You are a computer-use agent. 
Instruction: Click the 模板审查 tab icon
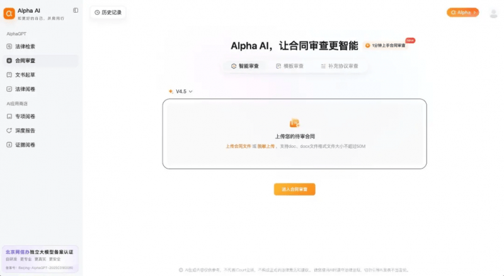tap(278, 66)
